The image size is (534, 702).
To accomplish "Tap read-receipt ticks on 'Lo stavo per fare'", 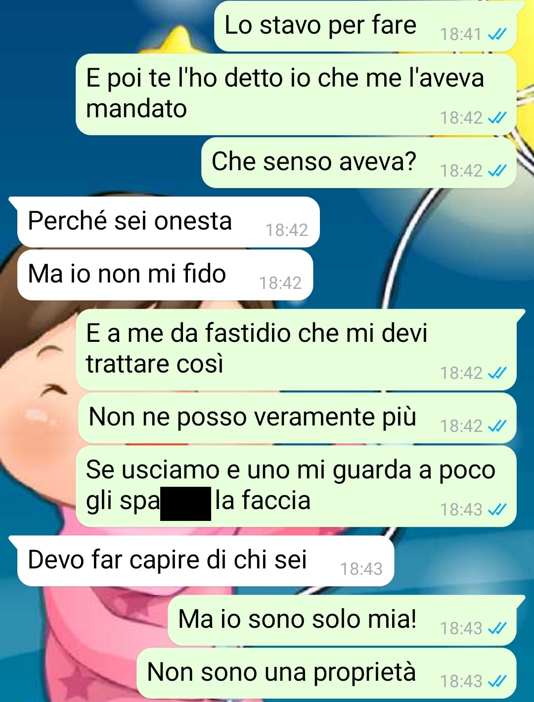I will coord(497,34).
